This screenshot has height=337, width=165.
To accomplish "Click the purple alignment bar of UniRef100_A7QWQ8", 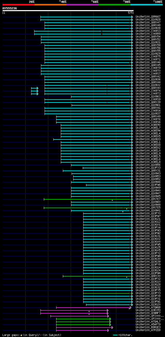I will [x=94, y=307].
